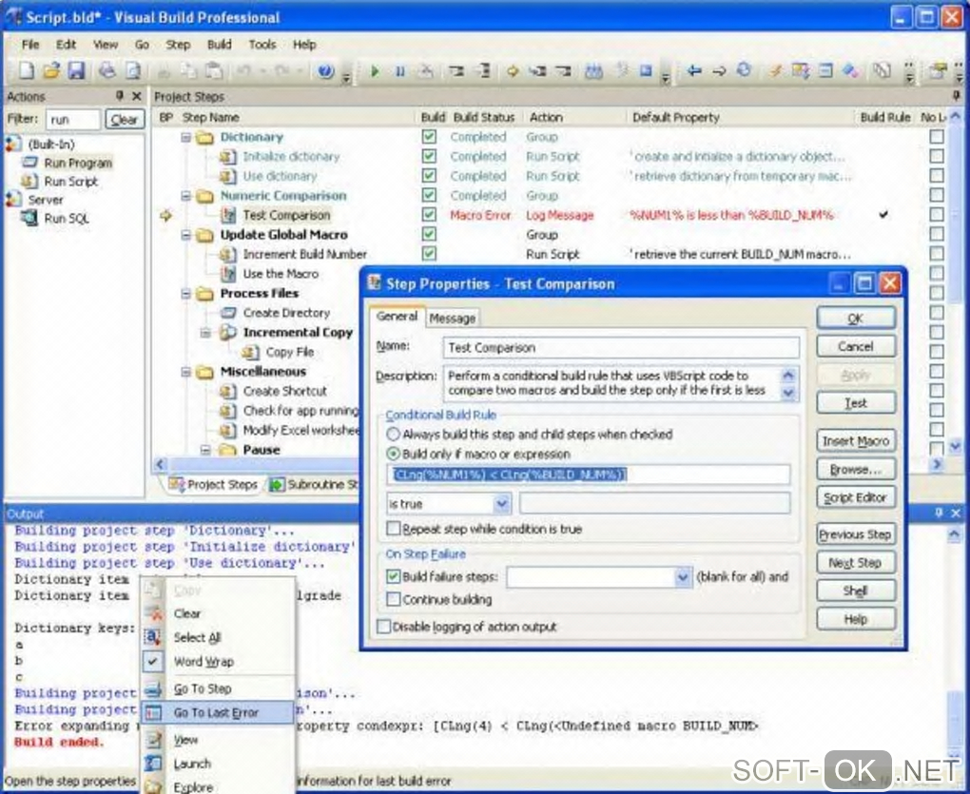Close the Actions panel with X icon
Viewport: 970px width, 794px height.
tap(137, 96)
